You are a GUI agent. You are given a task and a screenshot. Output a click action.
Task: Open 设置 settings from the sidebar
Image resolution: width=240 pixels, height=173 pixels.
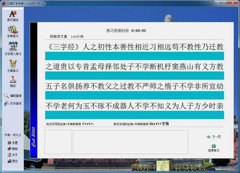point(12,143)
